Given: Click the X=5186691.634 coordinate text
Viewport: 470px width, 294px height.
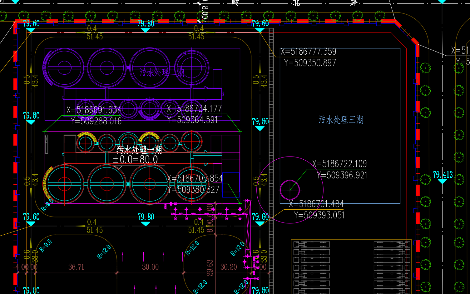Looking at the screenshot, I should pos(94,110).
